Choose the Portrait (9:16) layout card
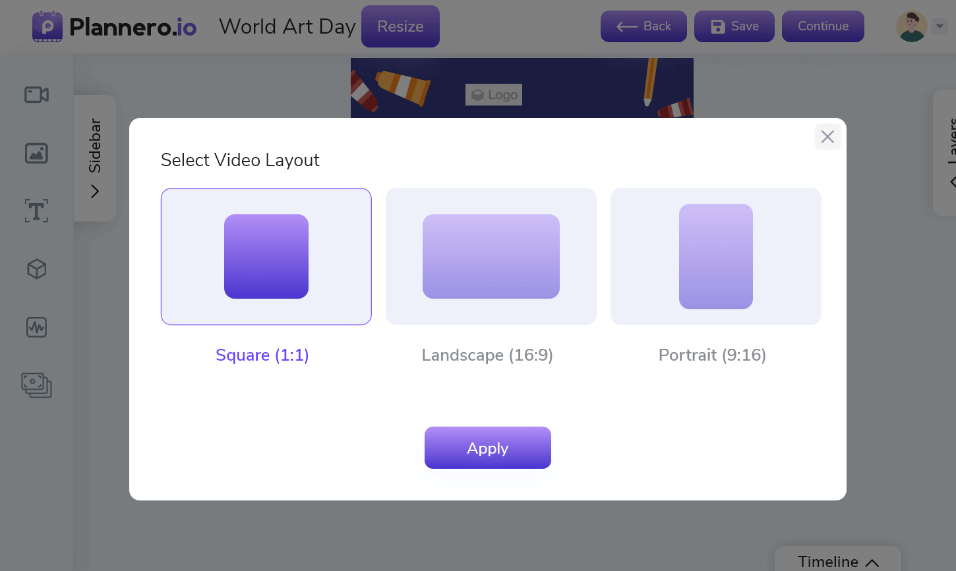The image size is (956, 571). [x=716, y=256]
